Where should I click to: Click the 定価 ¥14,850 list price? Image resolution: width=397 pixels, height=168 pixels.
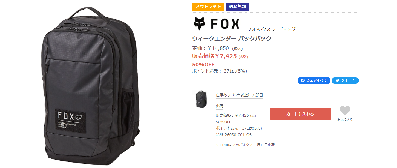pyautogui.click(x=211, y=48)
